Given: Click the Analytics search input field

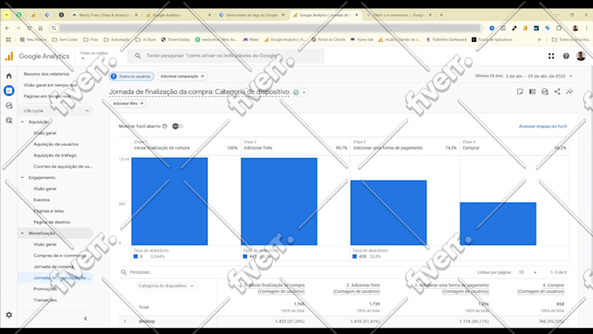Looking at the screenshot, I should 226,56.
